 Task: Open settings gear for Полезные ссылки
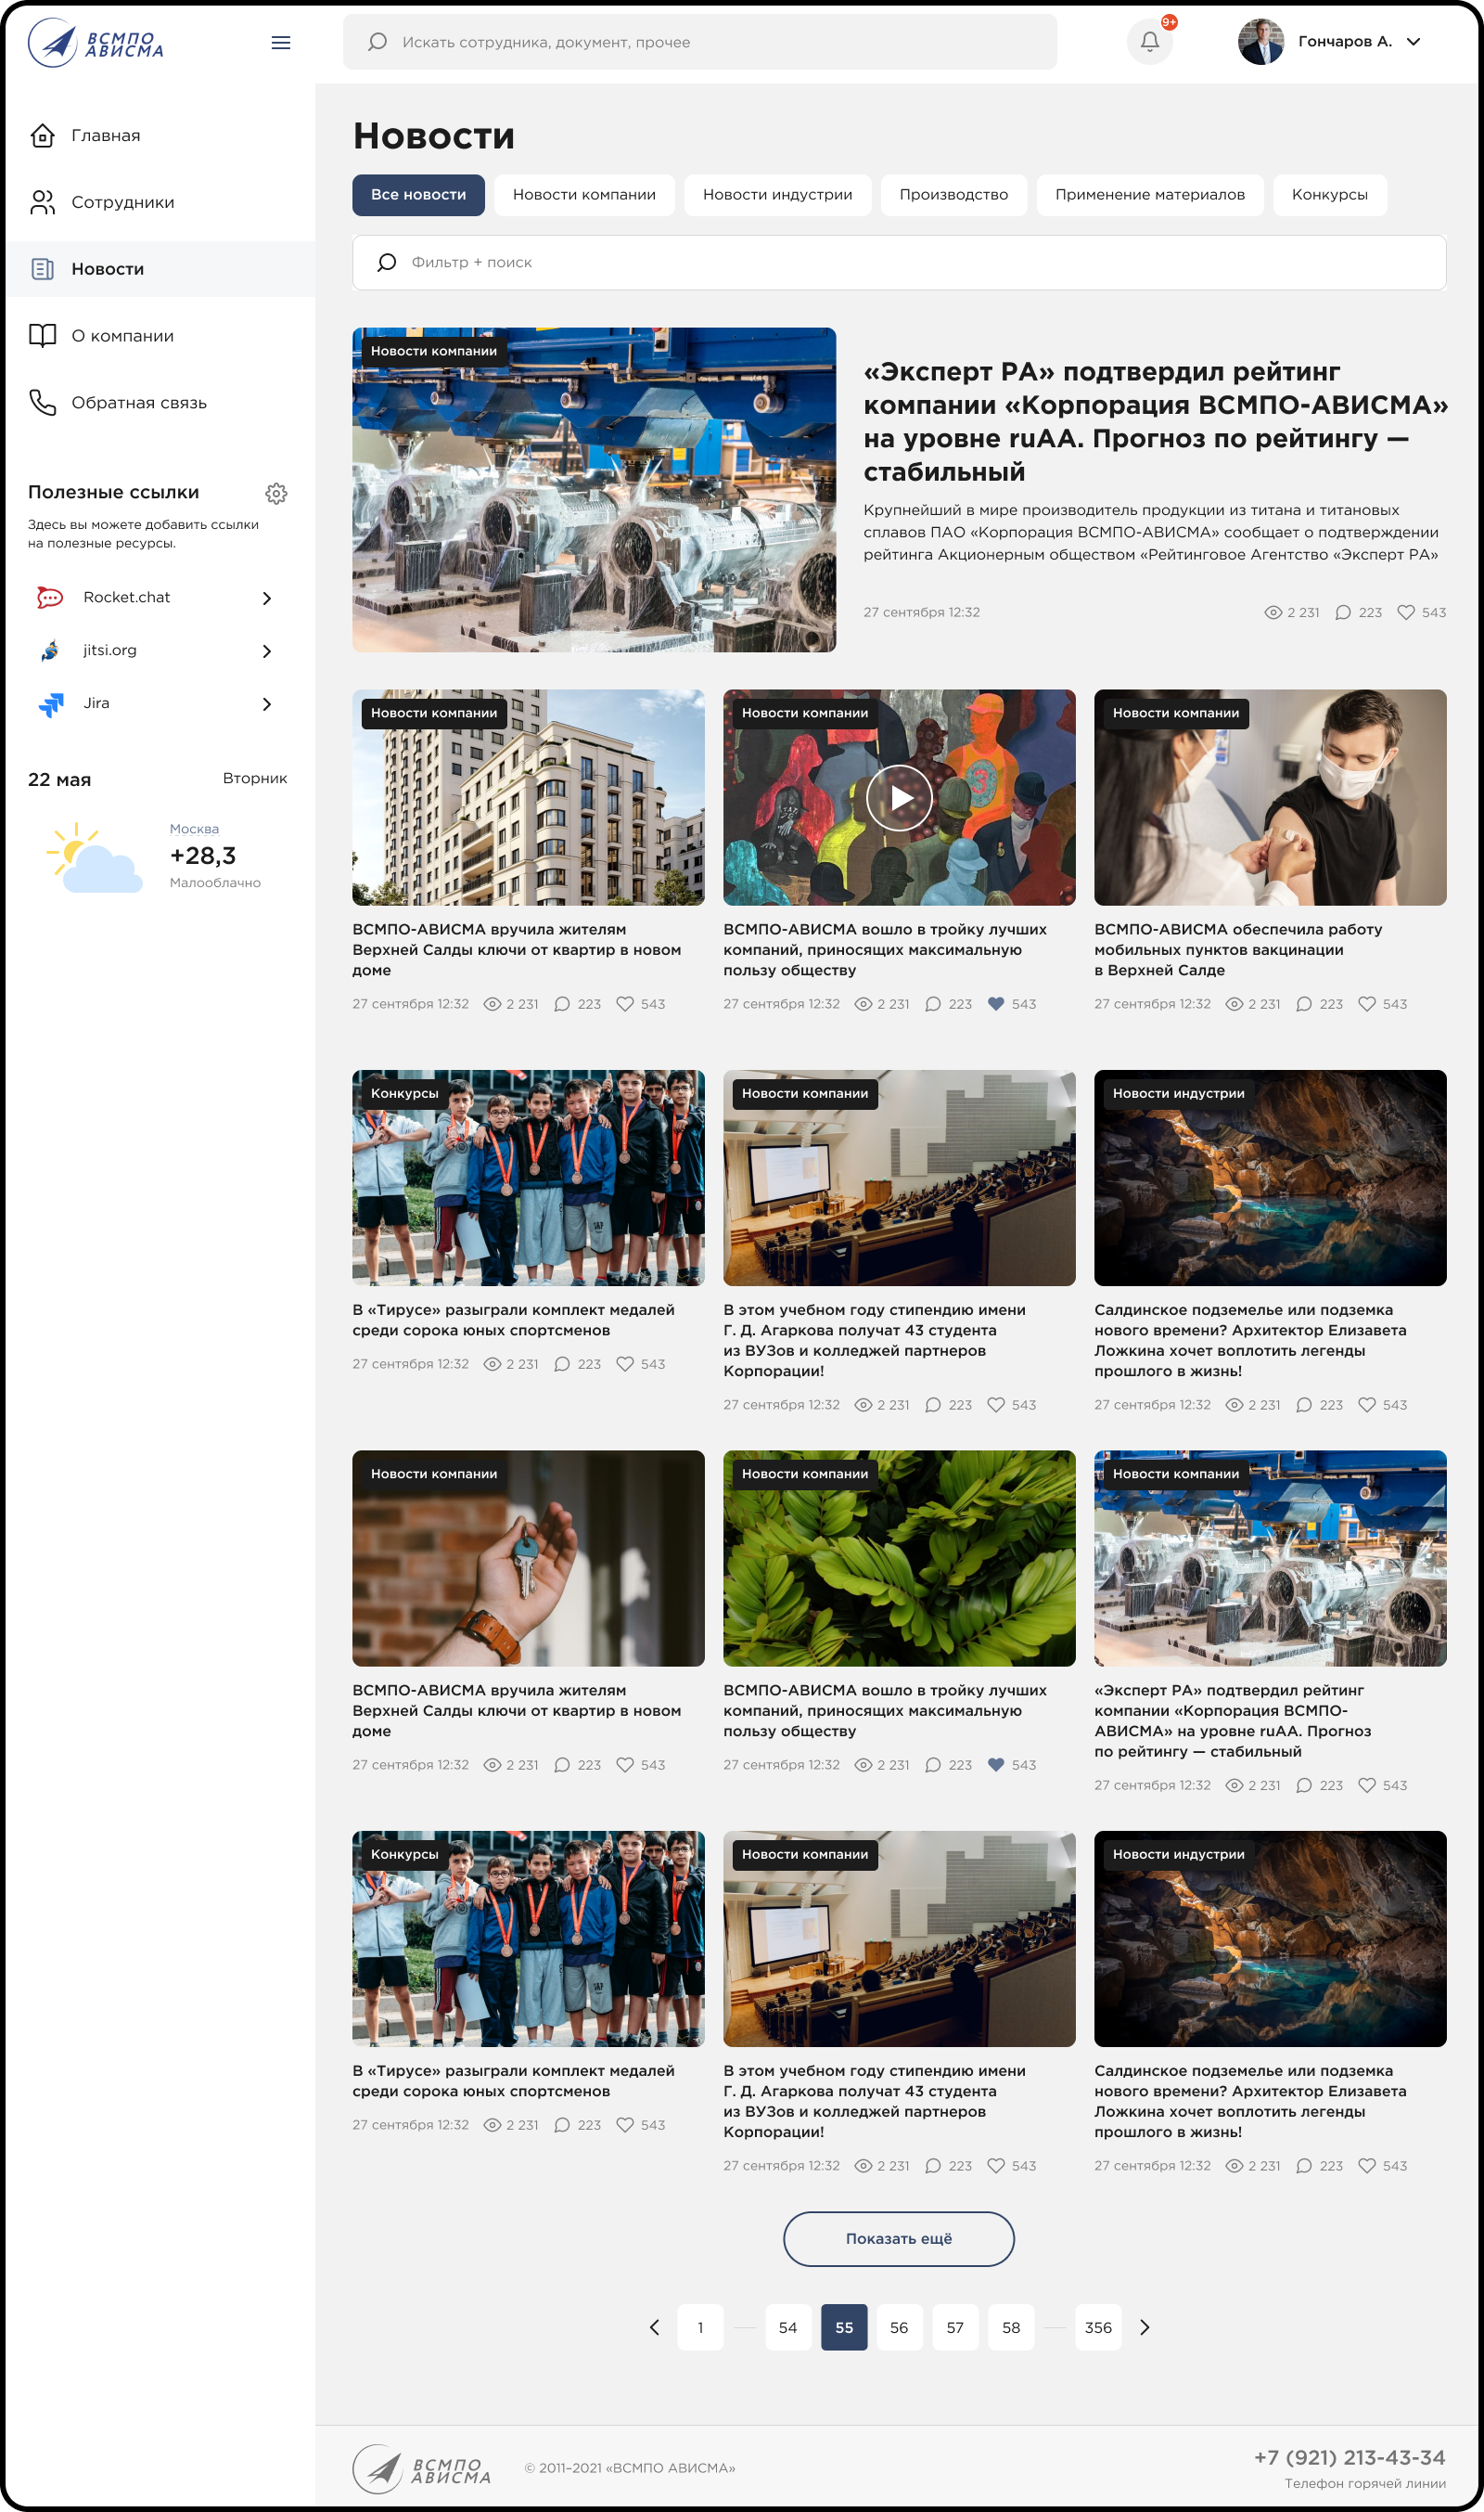click(x=276, y=493)
